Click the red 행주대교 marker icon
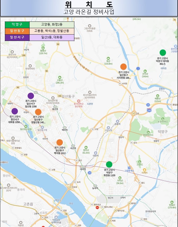This screenshot has height=227, width=178. coord(97,208)
